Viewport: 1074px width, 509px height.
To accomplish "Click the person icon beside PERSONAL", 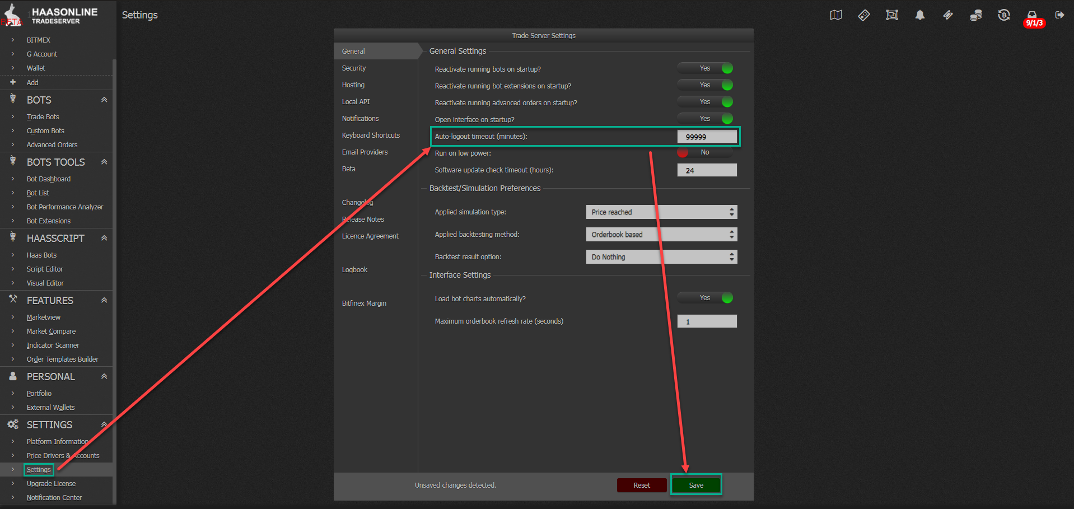I will (x=13, y=376).
